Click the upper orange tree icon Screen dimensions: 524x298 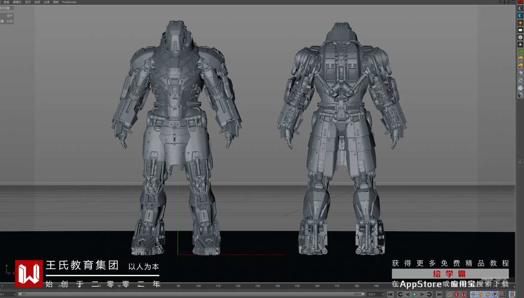pos(520,59)
